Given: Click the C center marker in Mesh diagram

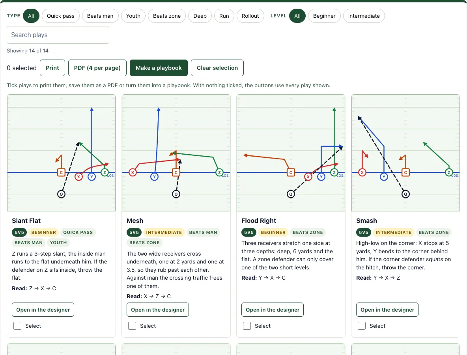Looking at the screenshot, I should [176, 172].
